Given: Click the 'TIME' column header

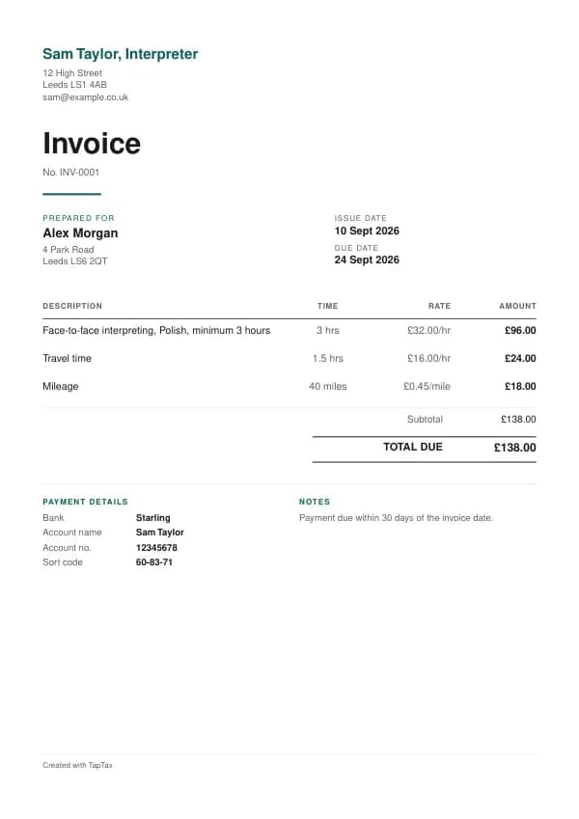Looking at the screenshot, I should pos(328,306).
